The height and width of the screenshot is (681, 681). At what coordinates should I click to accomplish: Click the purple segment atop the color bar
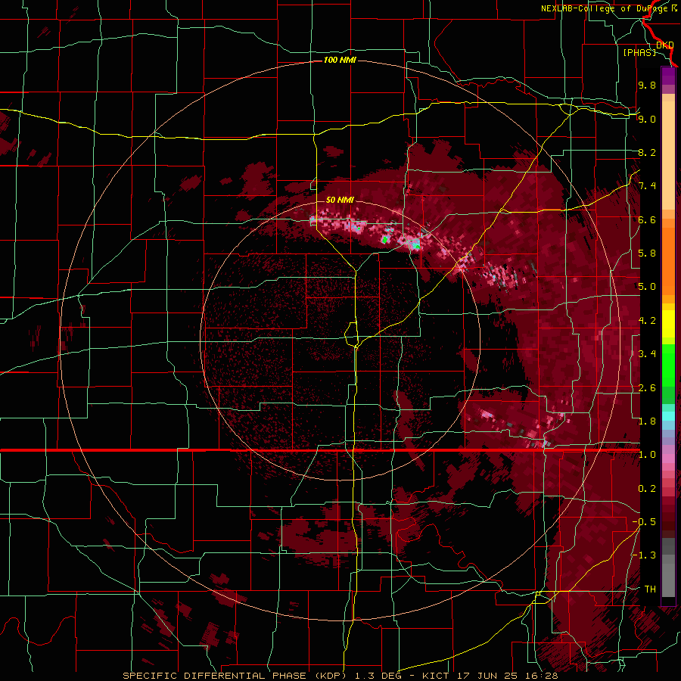[668, 76]
